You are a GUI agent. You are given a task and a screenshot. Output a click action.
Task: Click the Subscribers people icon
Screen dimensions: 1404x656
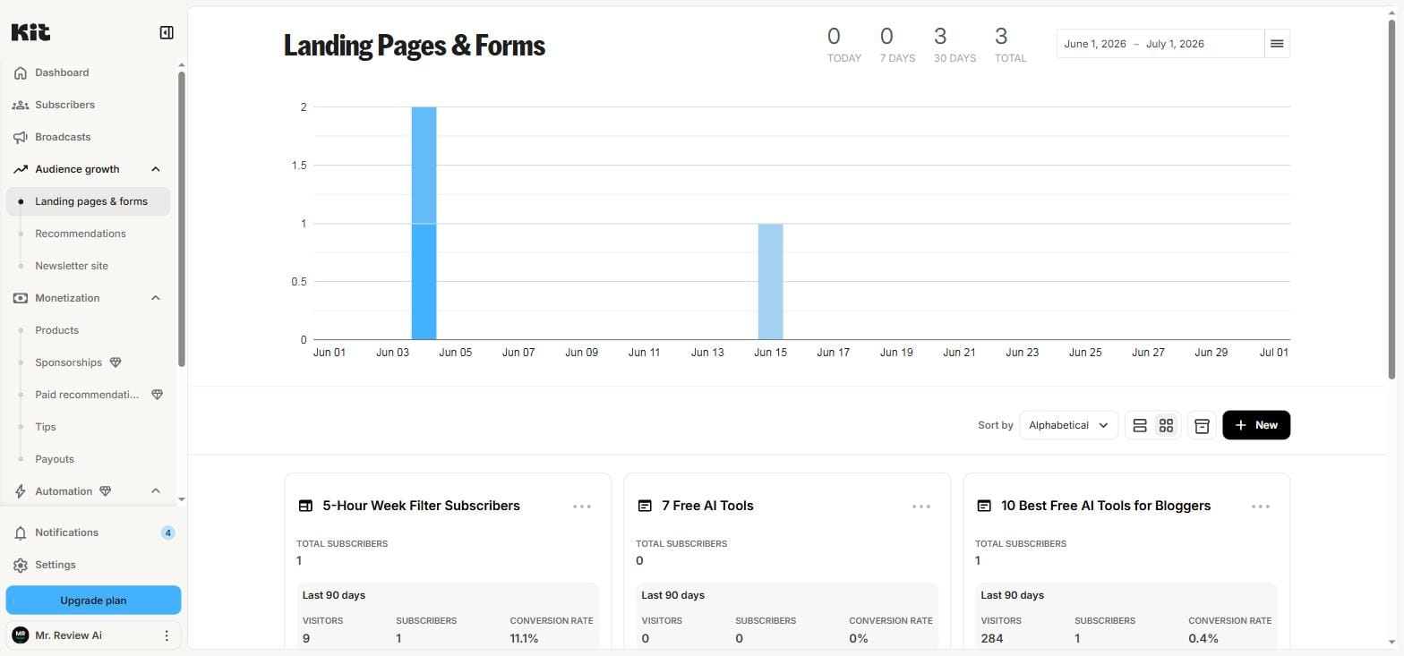pyautogui.click(x=21, y=105)
